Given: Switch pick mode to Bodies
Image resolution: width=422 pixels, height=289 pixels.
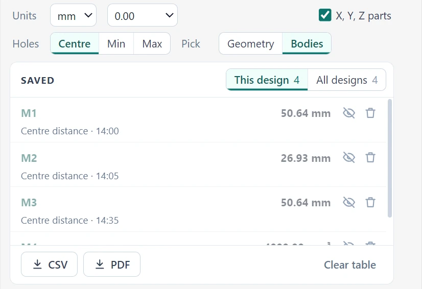Looking at the screenshot, I should (307, 43).
